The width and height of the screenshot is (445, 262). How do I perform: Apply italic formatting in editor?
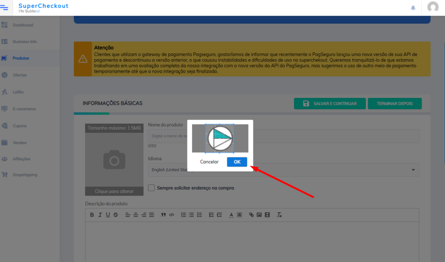100,215
